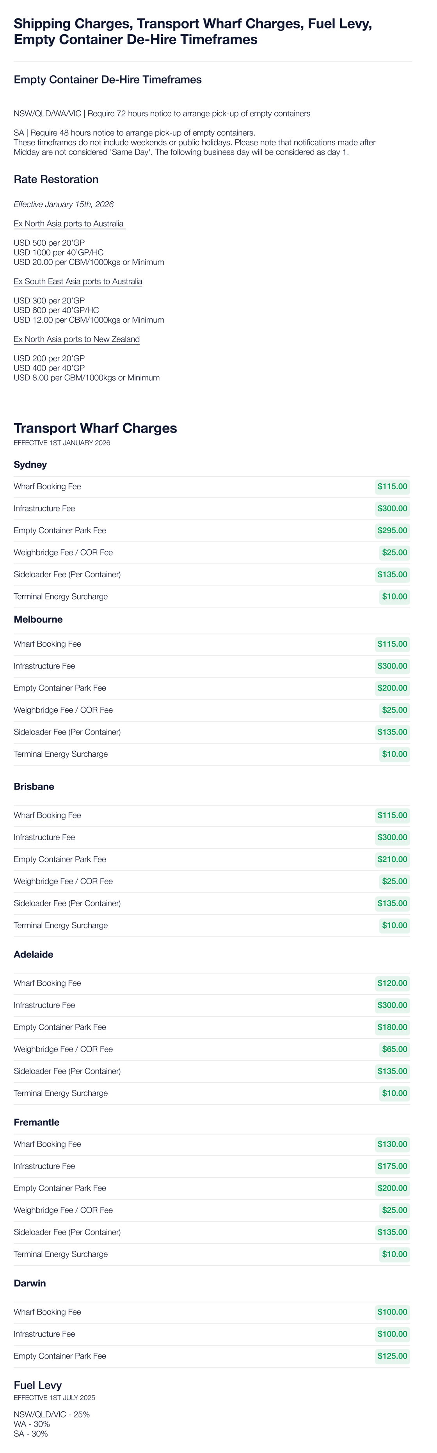Screen dimensions: 437x1453
Task: Click Adelaide's $120.00 Wharf Booking Fee badge
Action: pos(392,983)
